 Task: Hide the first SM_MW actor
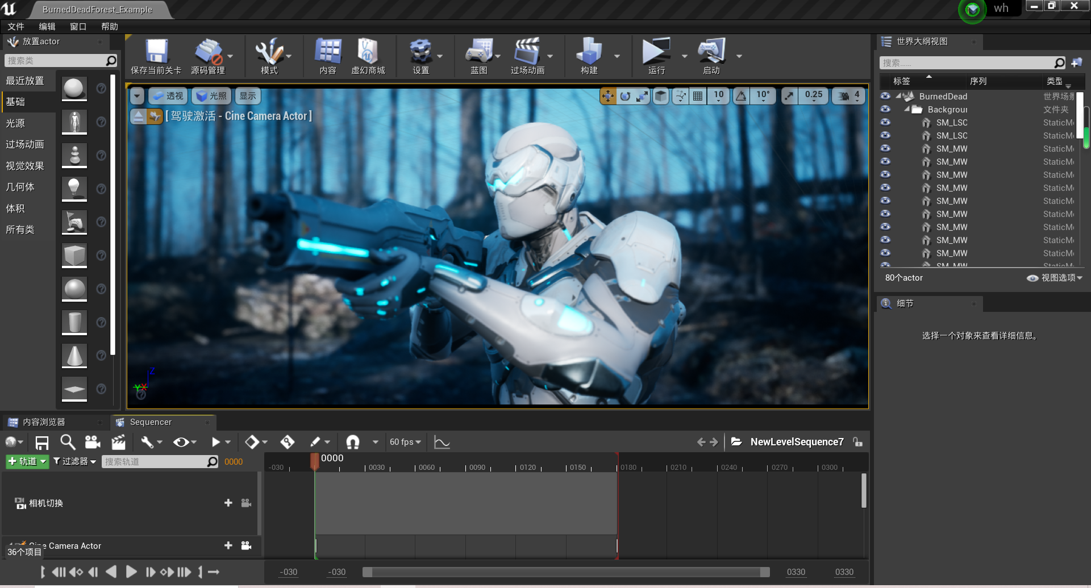885,148
